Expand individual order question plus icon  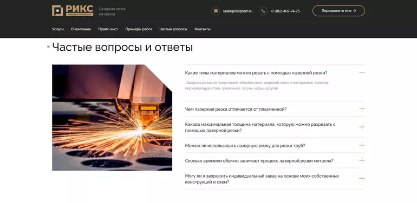pos(362,179)
